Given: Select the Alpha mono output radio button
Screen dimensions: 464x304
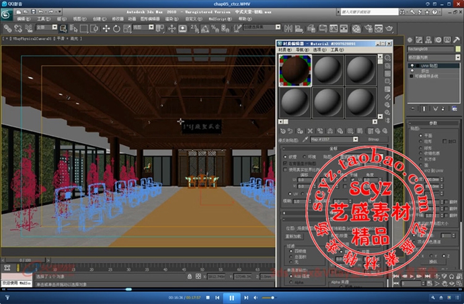Looking at the screenshot, I should (x=291, y=282).
